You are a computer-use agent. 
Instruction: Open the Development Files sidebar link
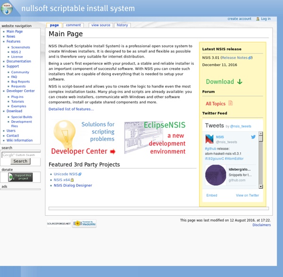point(22,124)
